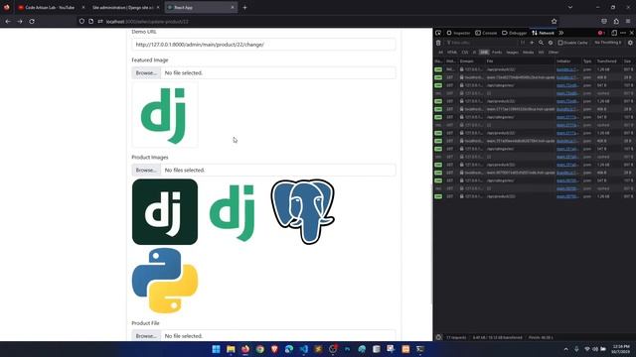Click Browse for Product Images
The width and height of the screenshot is (636, 357).
tap(146, 170)
